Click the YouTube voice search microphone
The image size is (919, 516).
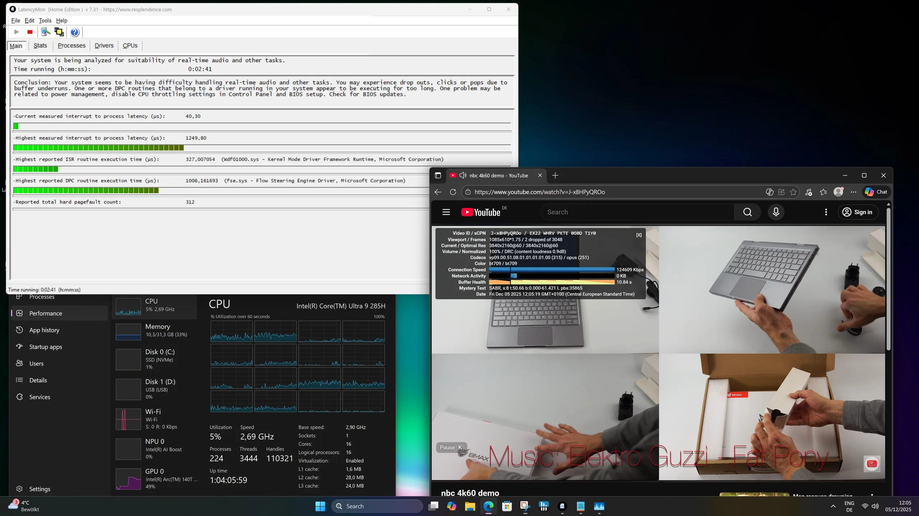[x=776, y=212]
